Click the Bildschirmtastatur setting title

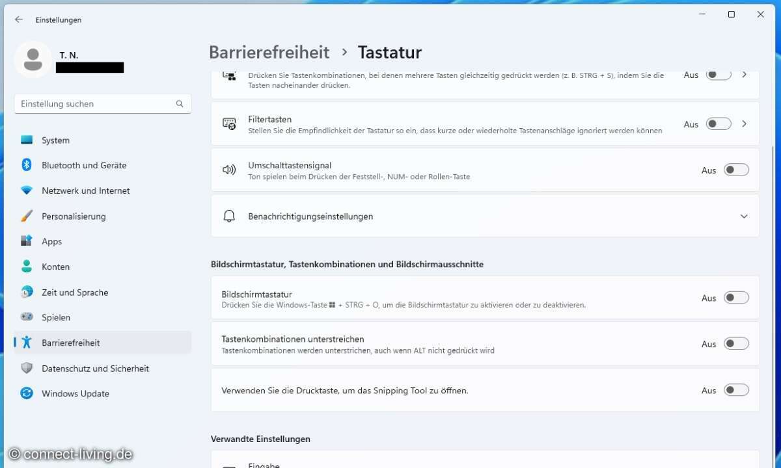[256, 294]
